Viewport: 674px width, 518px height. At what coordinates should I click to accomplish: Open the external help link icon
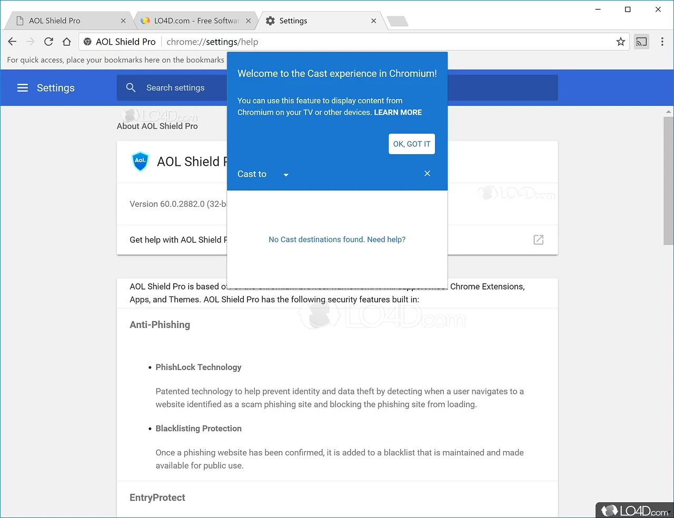click(x=538, y=240)
